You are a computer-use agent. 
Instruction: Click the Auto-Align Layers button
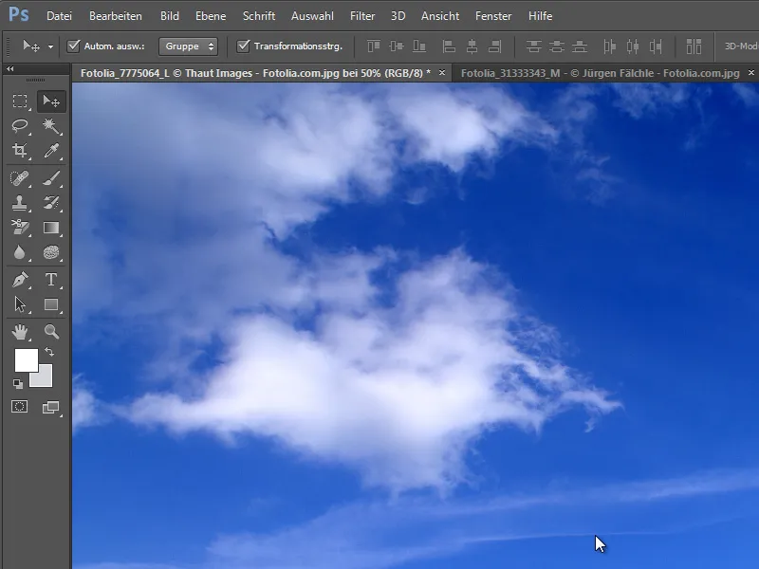694,46
